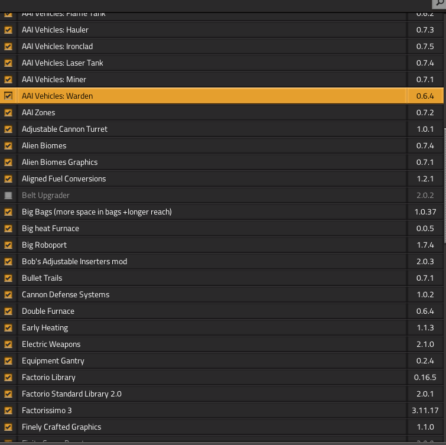Uncheck the AAI Vehicles: Hauler checkbox

point(8,30)
